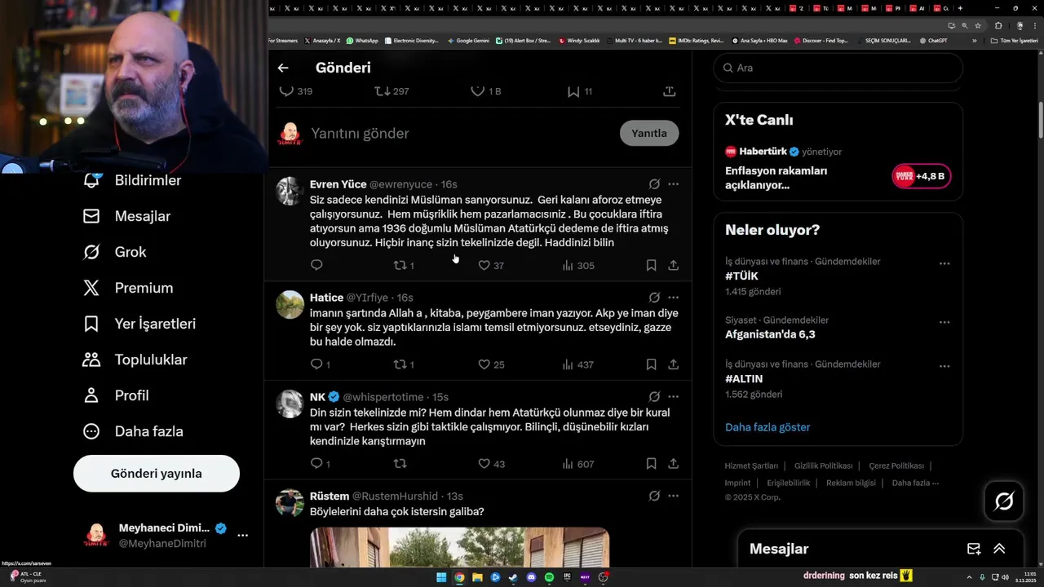Open Discord from the taskbar

point(531,577)
